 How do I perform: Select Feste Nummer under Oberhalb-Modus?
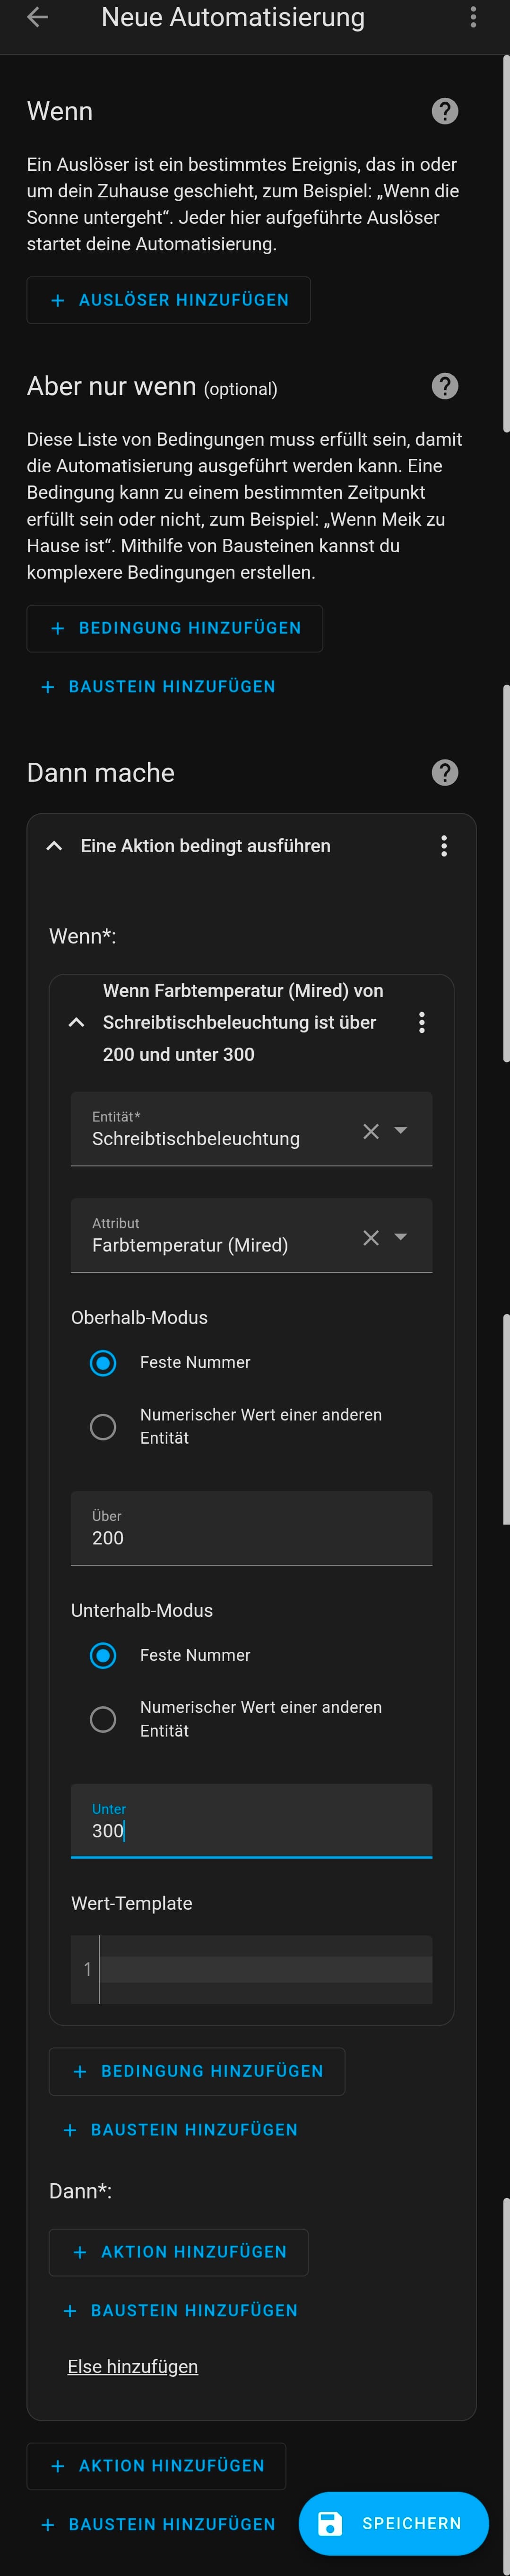[103, 1363]
